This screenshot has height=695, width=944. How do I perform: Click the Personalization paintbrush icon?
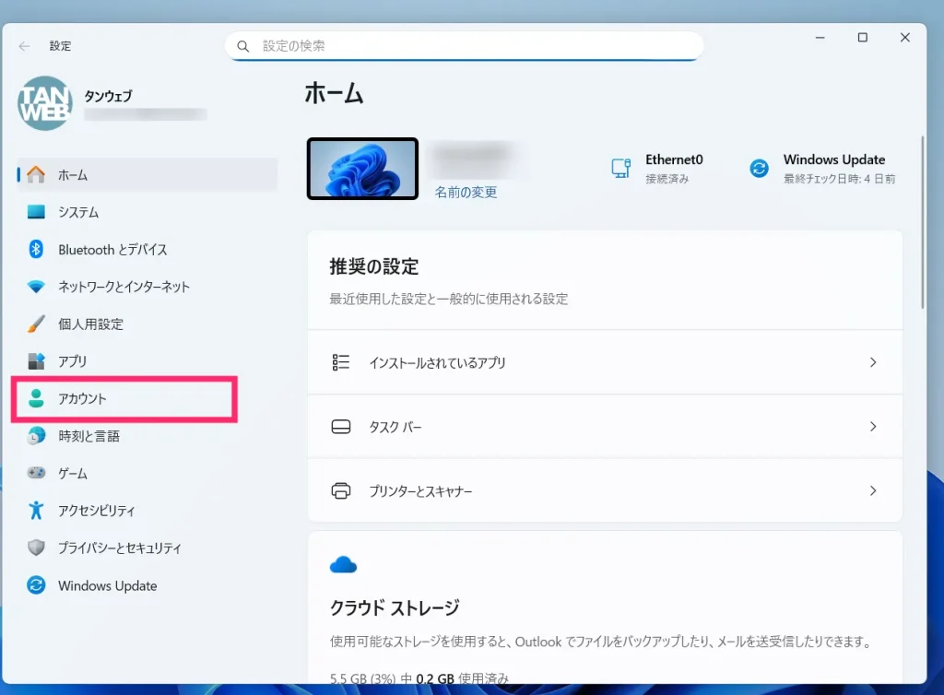point(36,324)
